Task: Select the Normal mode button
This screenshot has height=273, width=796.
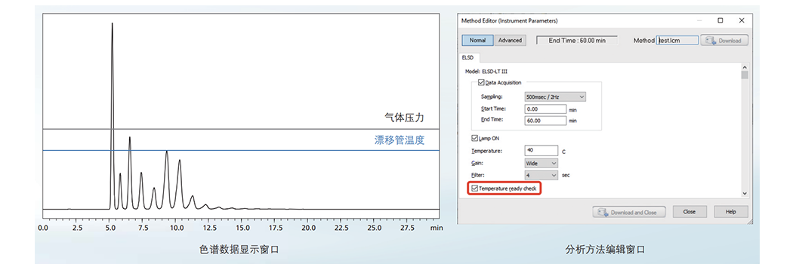Action: click(477, 41)
